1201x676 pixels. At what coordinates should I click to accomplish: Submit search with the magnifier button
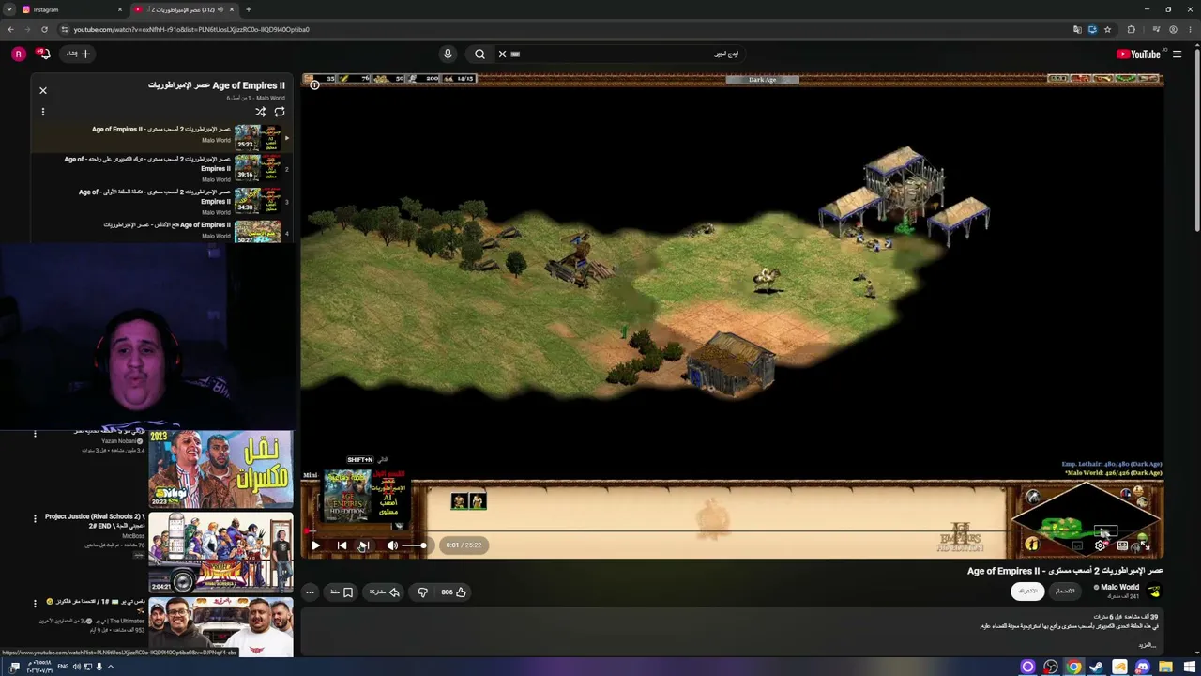pos(479,54)
